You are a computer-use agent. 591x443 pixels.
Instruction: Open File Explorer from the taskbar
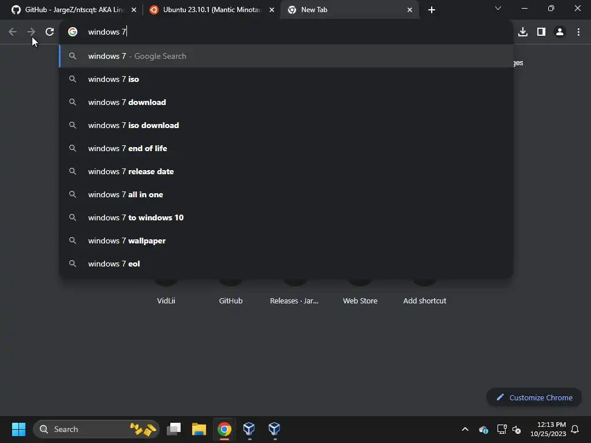pos(199,429)
